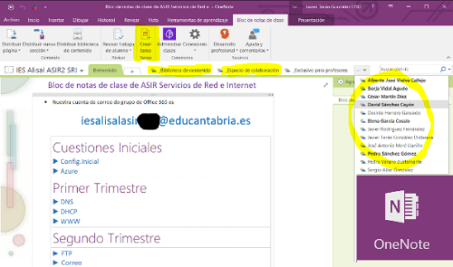This screenshot has height=267, width=453.
Task: Select Desirée Herrero student section
Action: pos(394,113)
